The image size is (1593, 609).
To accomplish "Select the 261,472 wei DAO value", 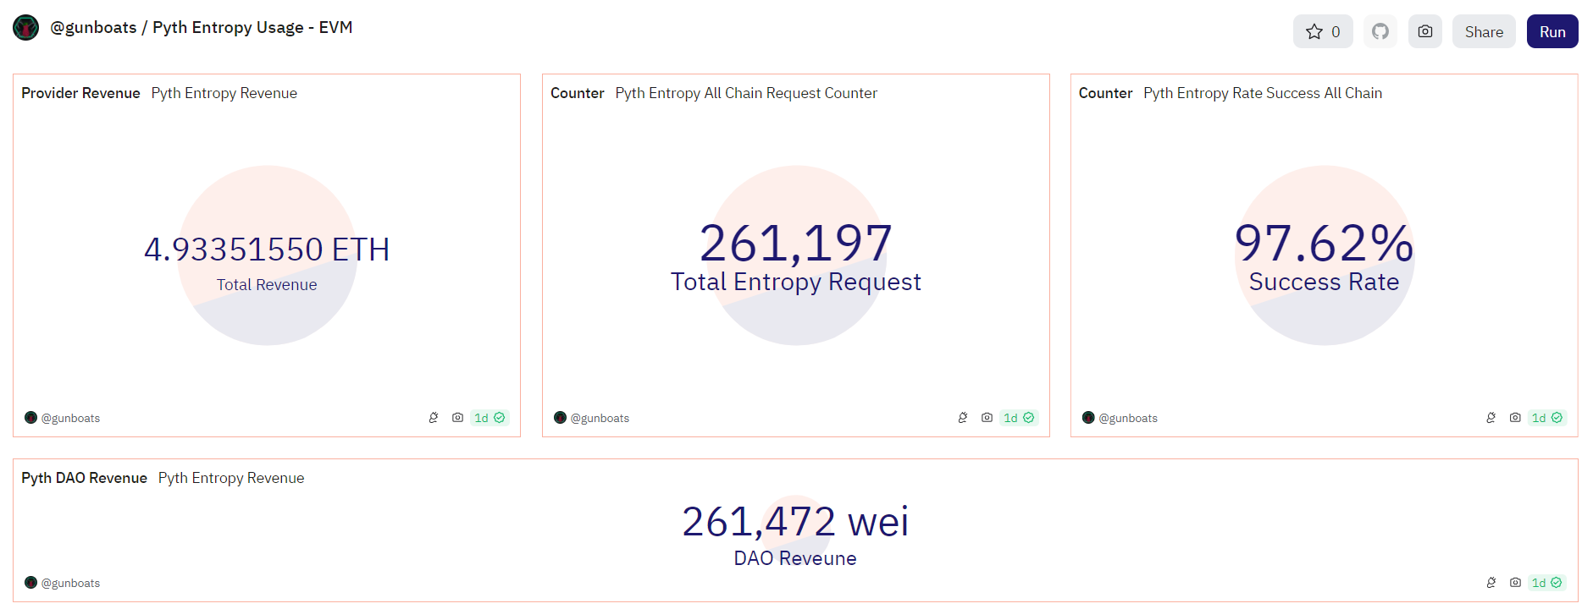I will (x=795, y=521).
